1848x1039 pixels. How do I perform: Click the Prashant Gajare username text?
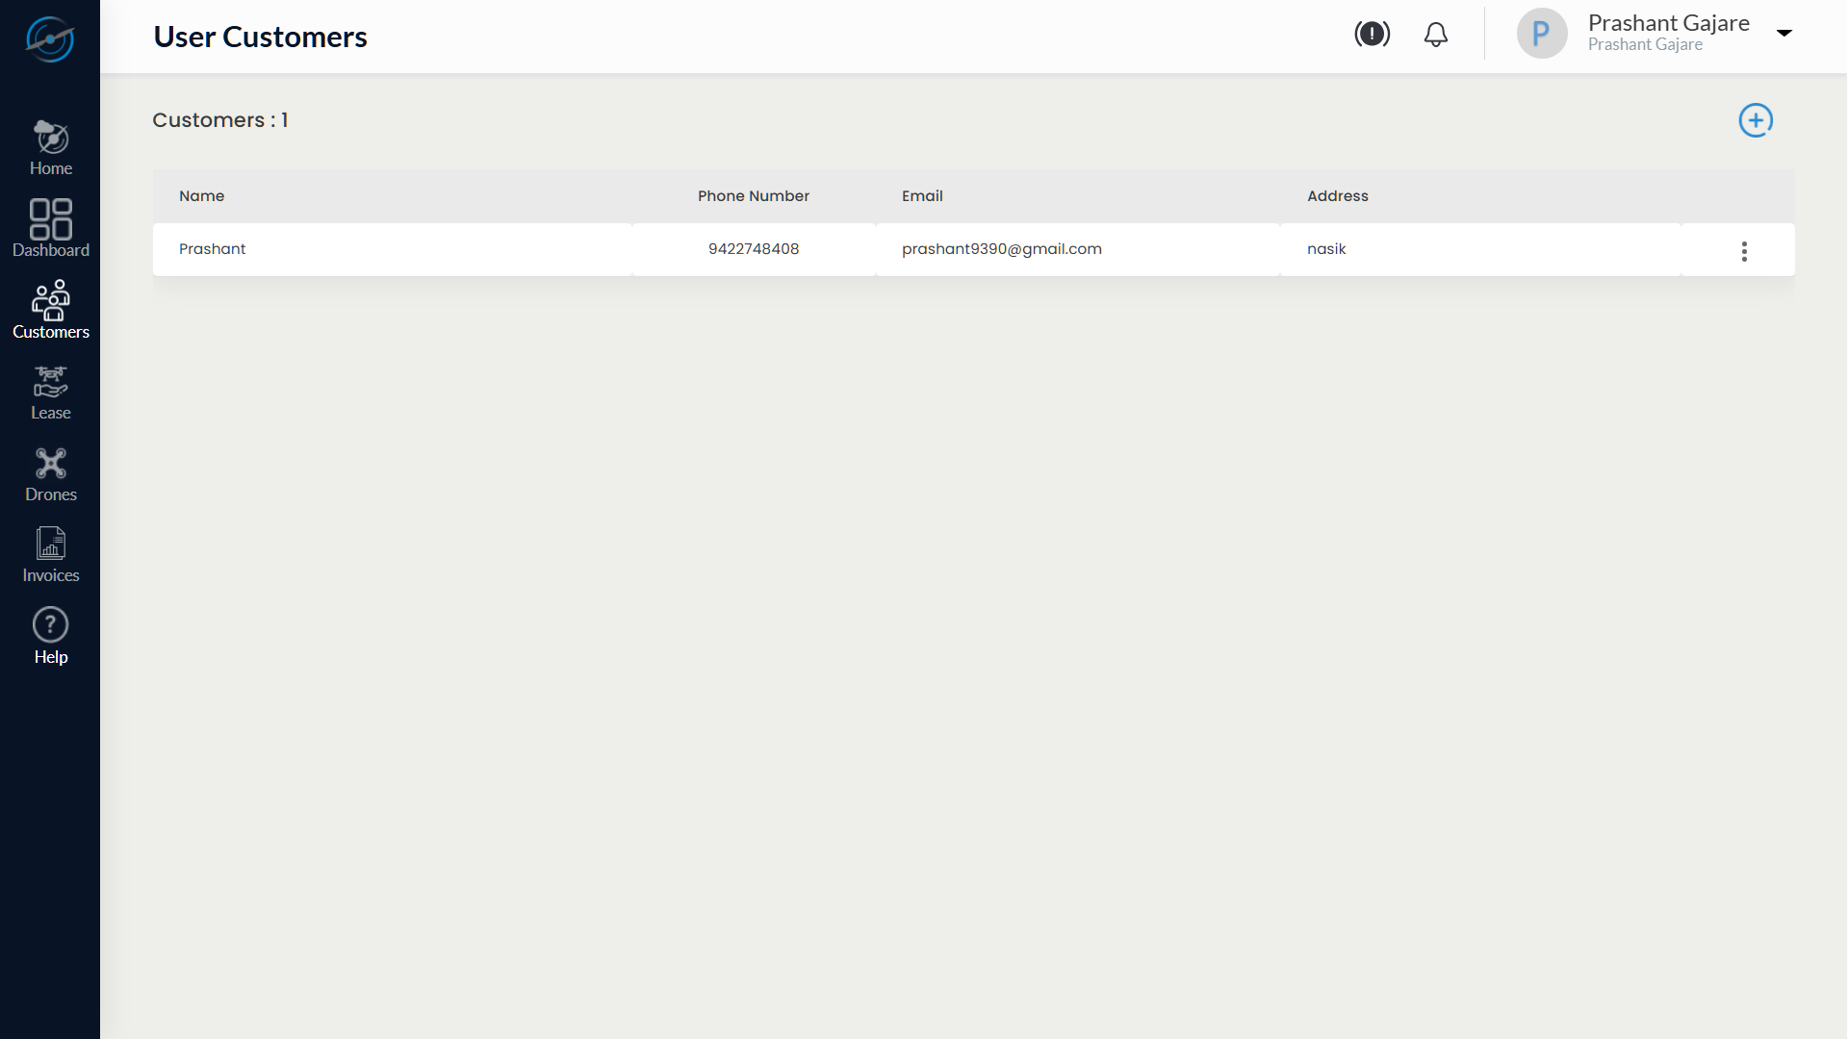tap(1669, 23)
